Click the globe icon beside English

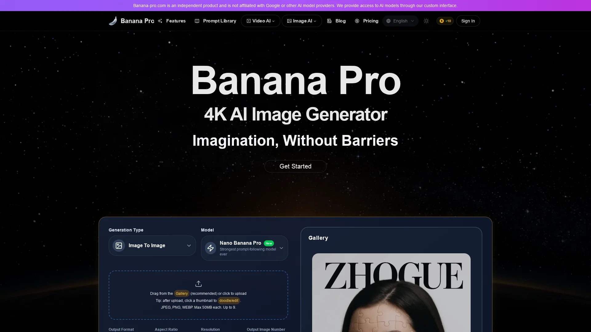(x=388, y=21)
